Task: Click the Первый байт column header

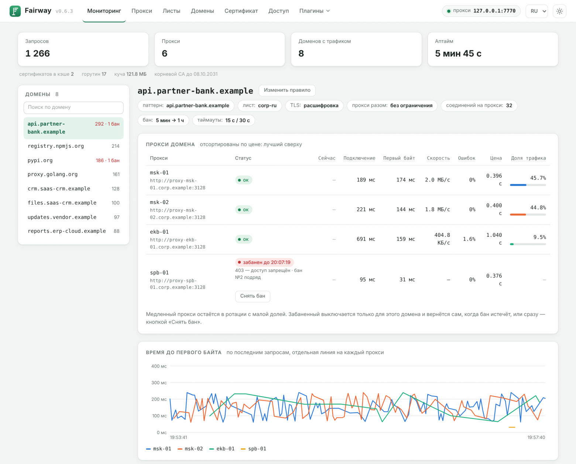Action: [x=399, y=158]
